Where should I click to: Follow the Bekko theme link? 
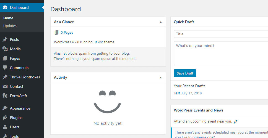(98, 42)
